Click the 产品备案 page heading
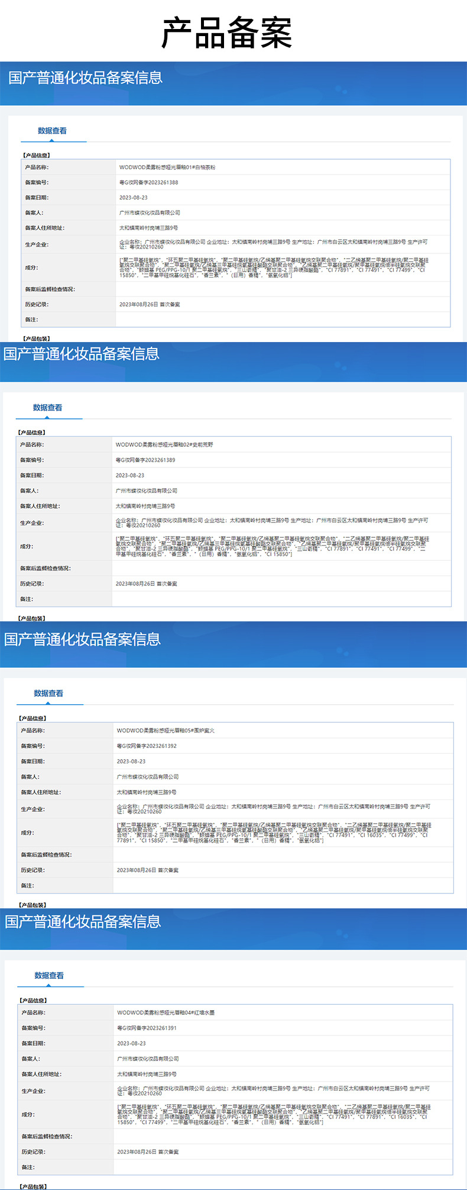 coord(227,33)
